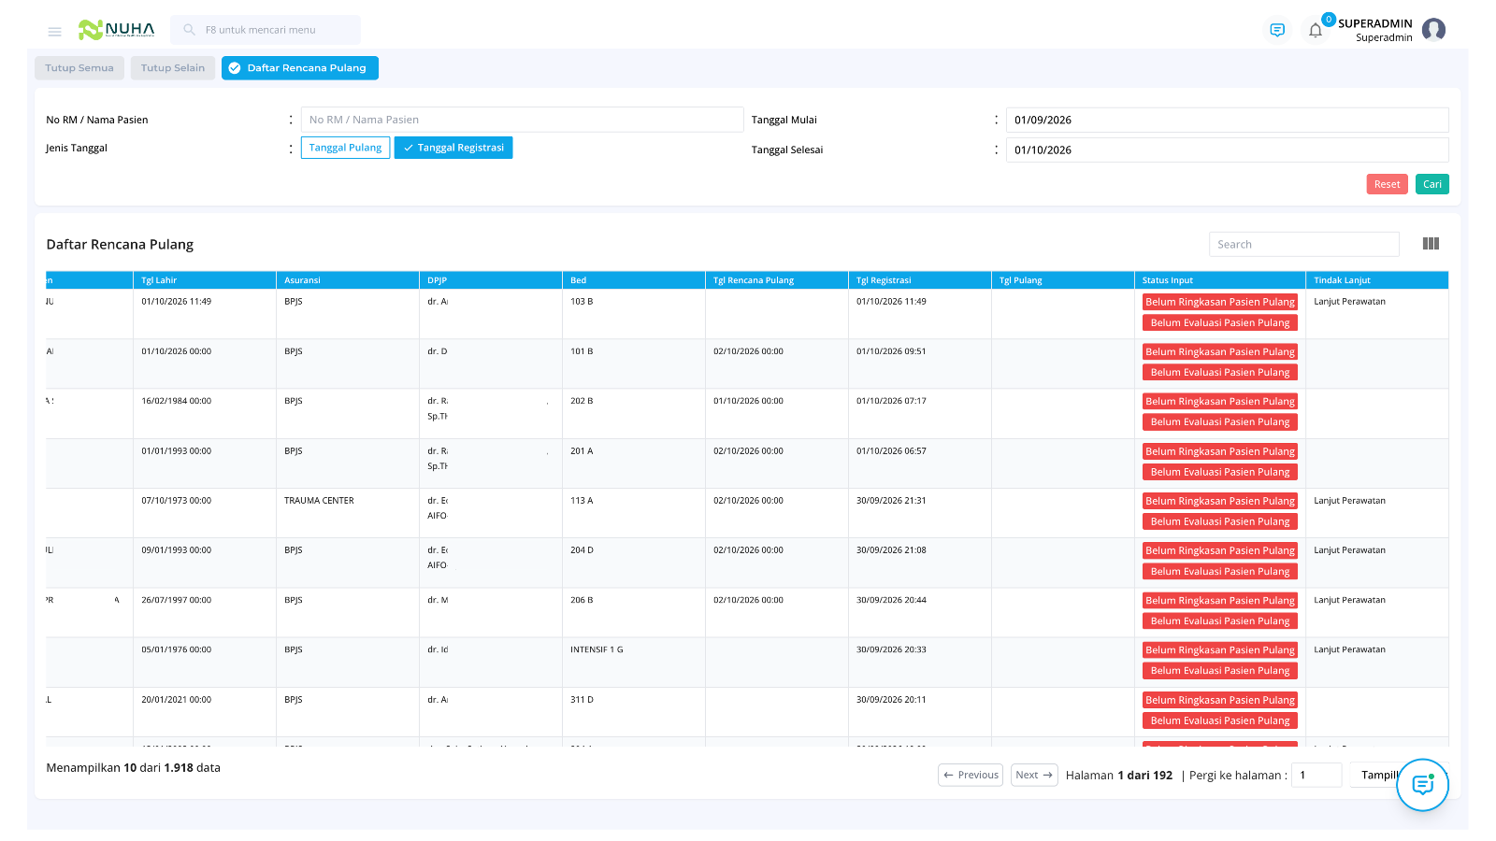Screen dimensions: 1496x841
Task: Sort by DPJP column header
Action: 490,280
